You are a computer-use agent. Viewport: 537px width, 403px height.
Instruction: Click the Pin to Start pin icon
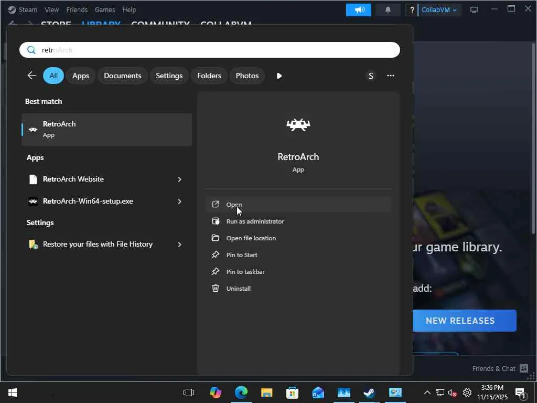tap(216, 254)
